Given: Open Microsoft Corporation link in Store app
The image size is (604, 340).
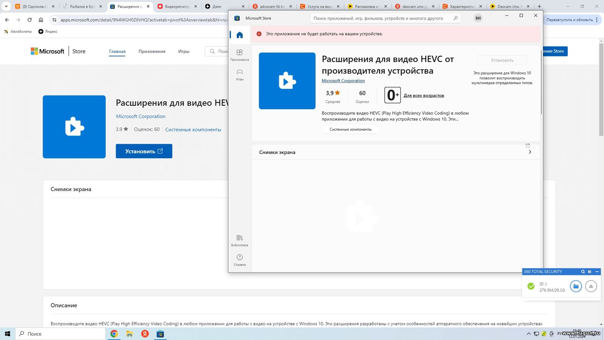Looking at the screenshot, I should [x=343, y=80].
